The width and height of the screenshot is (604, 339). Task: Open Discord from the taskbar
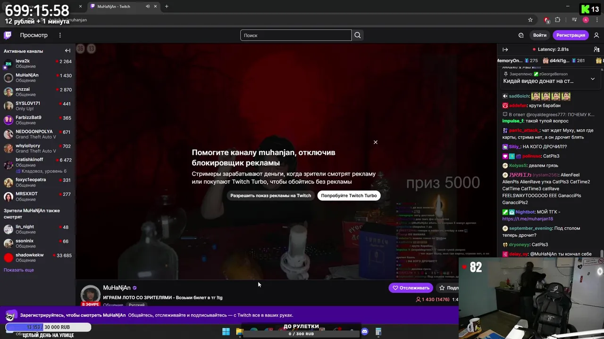[364, 332]
